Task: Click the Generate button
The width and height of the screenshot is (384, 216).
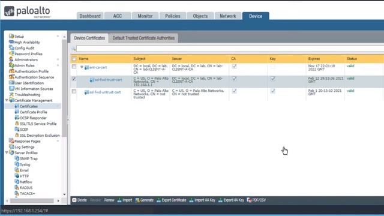Action: click(x=144, y=200)
